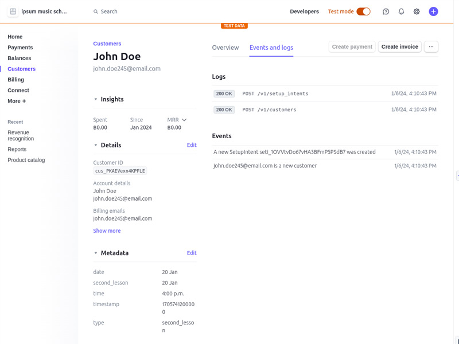Collapse the Details section
The height and width of the screenshot is (344, 459).
tap(96, 145)
